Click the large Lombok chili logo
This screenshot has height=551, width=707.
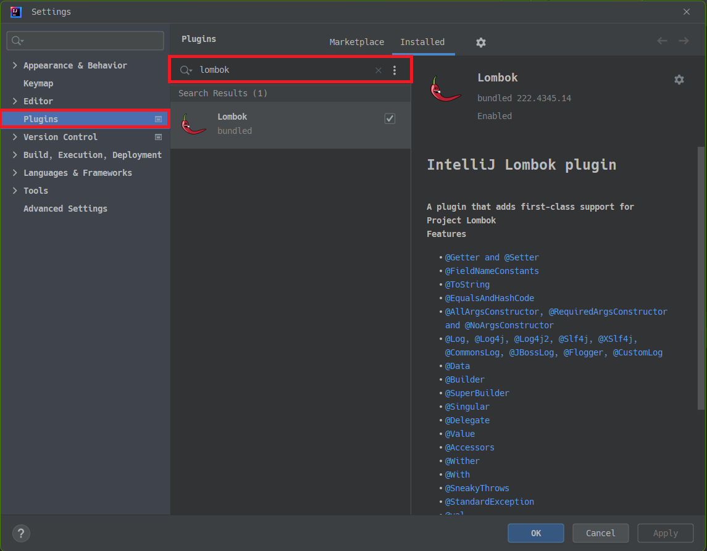(445, 89)
